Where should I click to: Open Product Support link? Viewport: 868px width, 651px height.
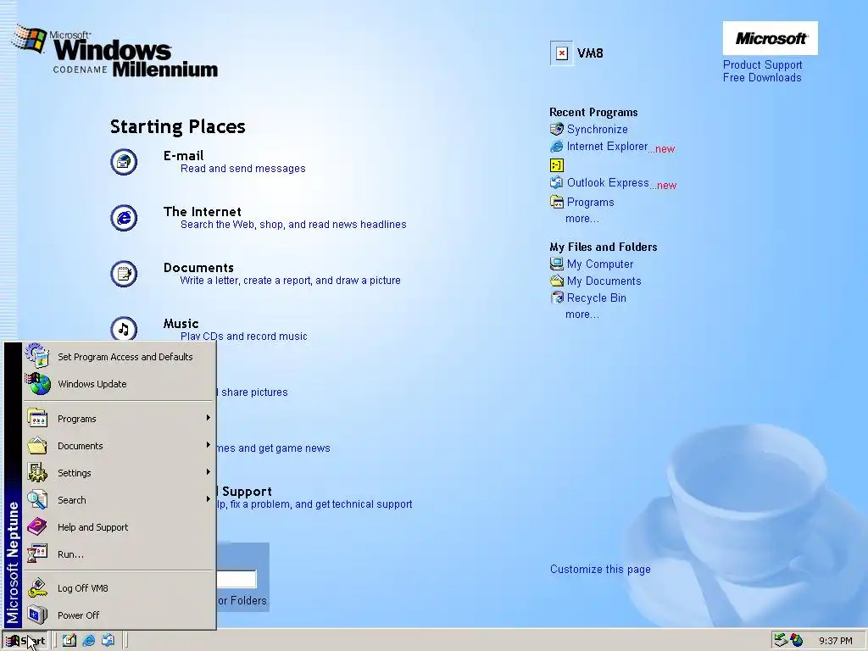(762, 64)
